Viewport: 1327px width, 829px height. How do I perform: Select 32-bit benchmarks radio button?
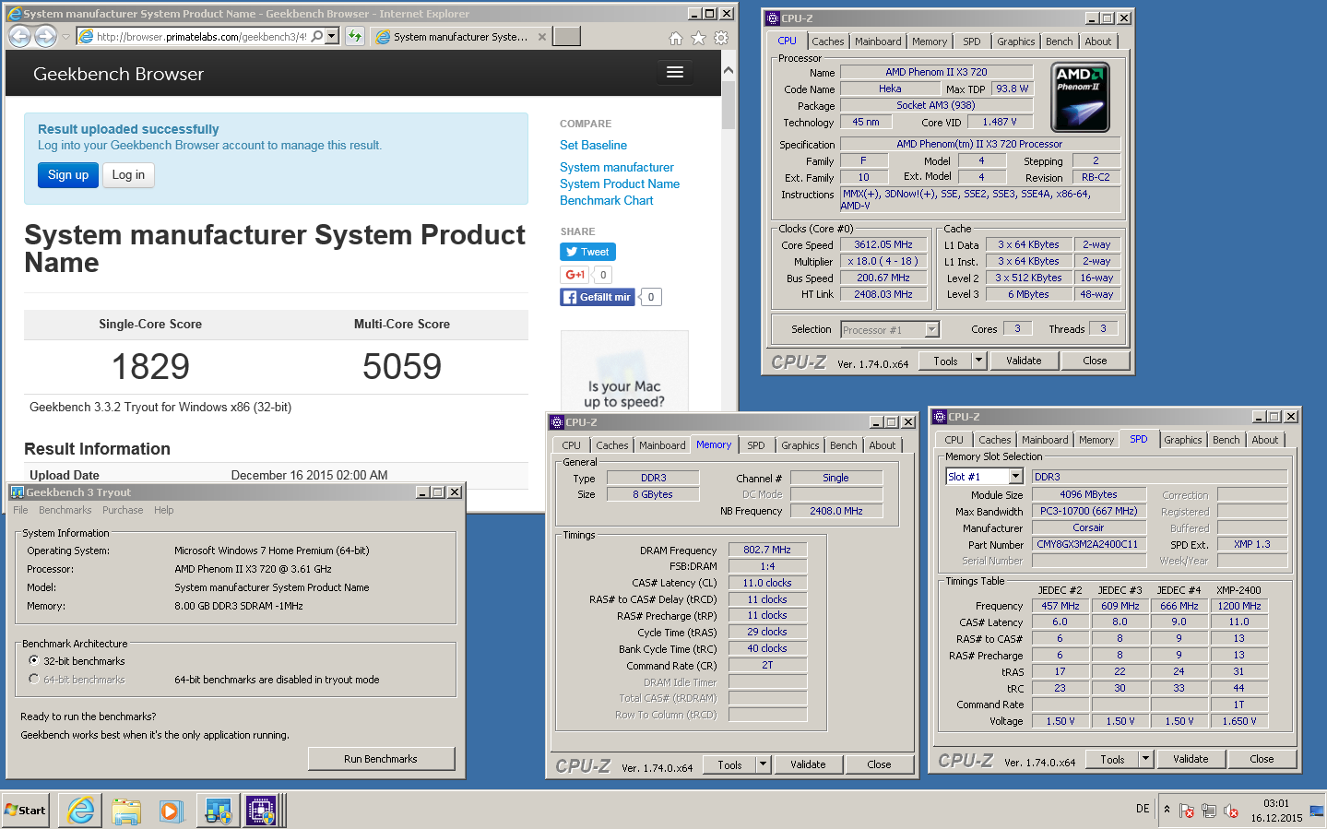[34, 660]
